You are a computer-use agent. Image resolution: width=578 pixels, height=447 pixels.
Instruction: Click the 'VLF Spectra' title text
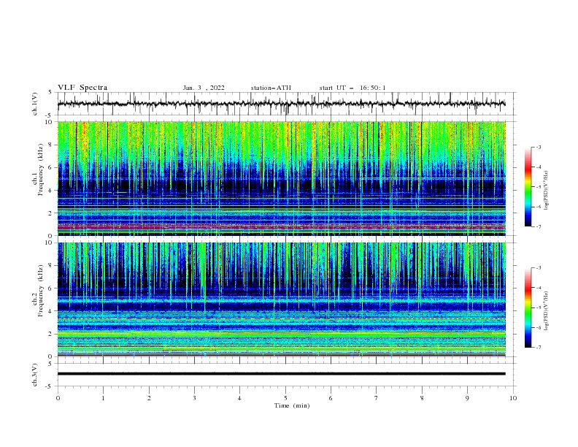(x=82, y=88)
